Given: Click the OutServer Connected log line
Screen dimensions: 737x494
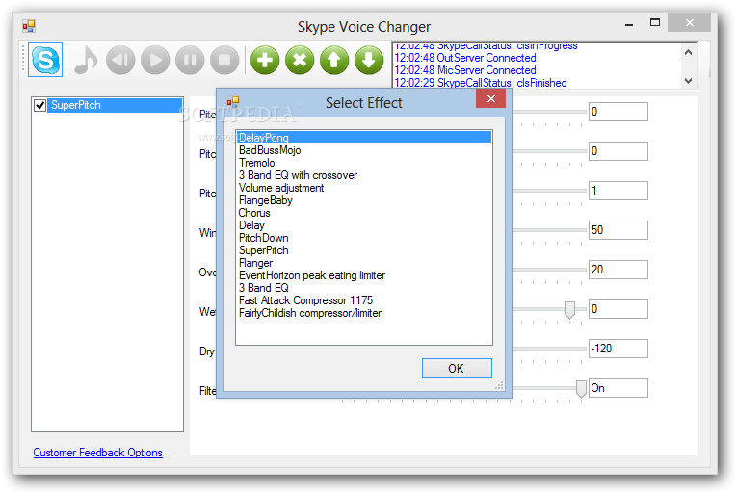Looking at the screenshot, I should coord(465,58).
